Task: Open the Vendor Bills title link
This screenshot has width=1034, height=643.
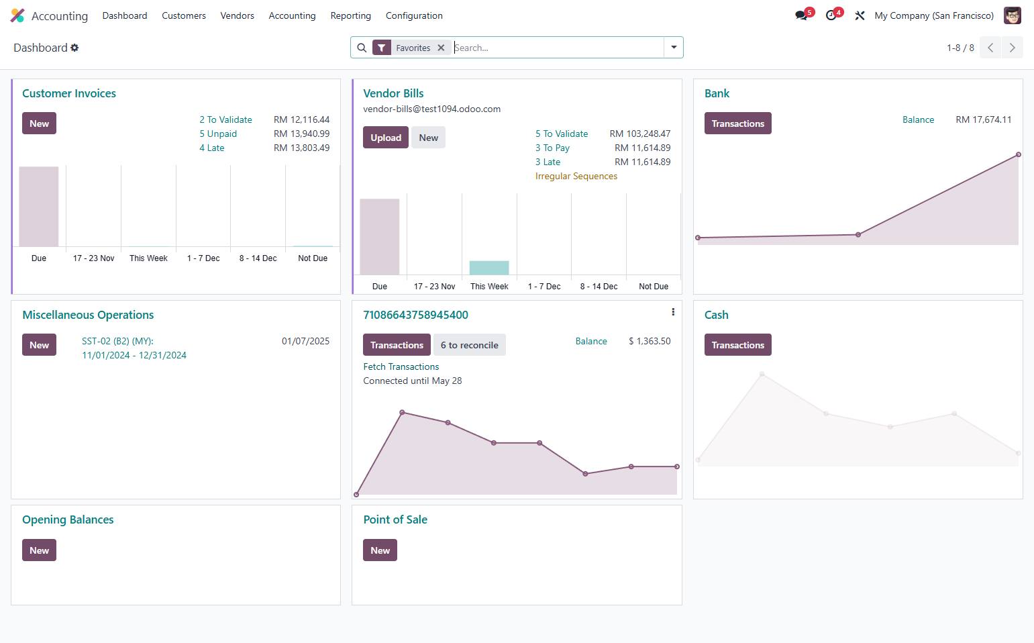Action: point(393,93)
